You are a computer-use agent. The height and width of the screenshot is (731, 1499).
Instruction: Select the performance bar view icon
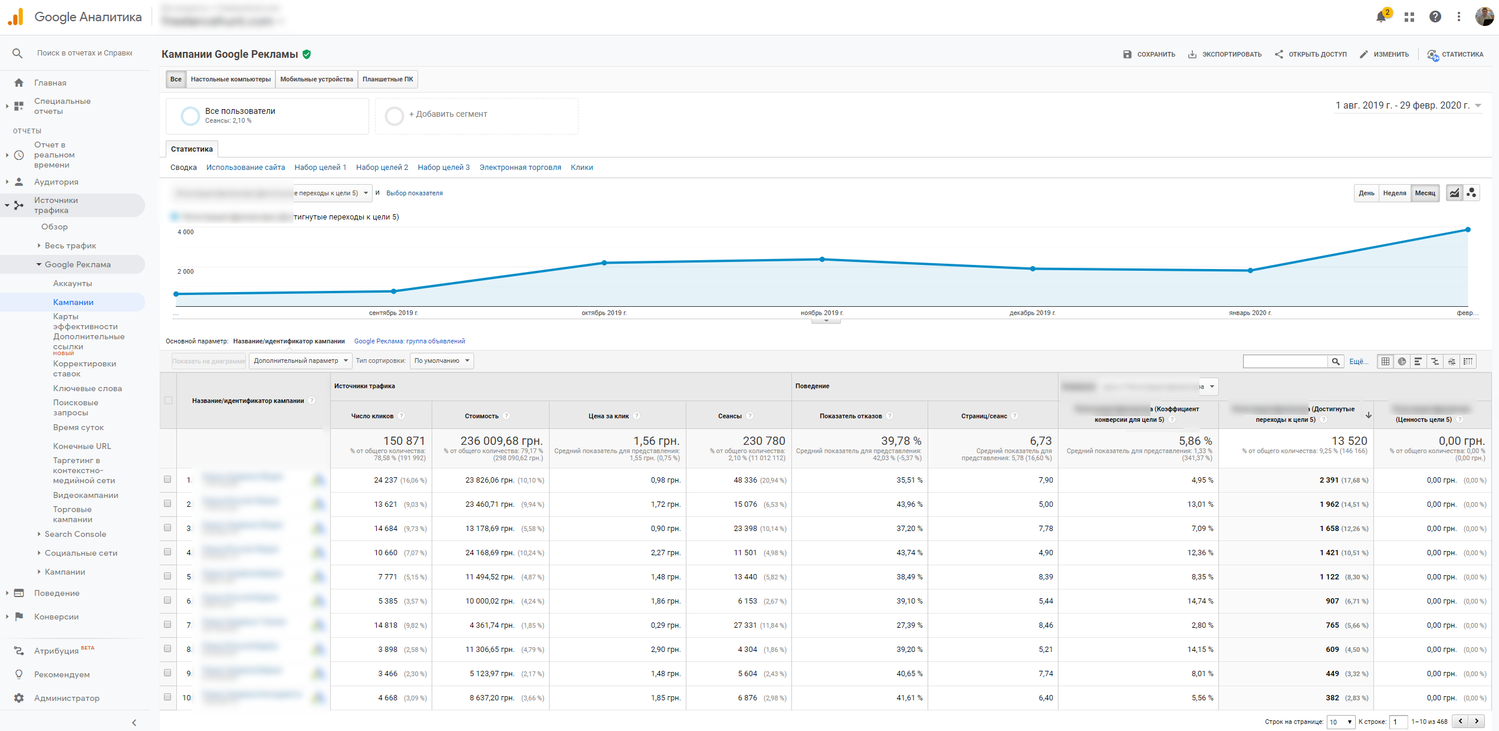1418,361
